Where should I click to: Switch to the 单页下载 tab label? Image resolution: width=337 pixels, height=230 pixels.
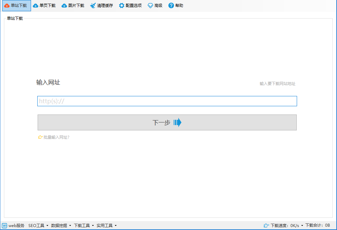pos(48,6)
